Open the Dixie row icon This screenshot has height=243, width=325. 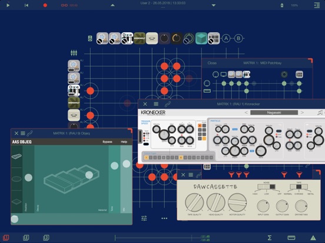[74, 90]
